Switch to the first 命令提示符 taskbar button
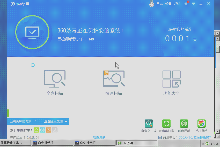 click(52, 143)
